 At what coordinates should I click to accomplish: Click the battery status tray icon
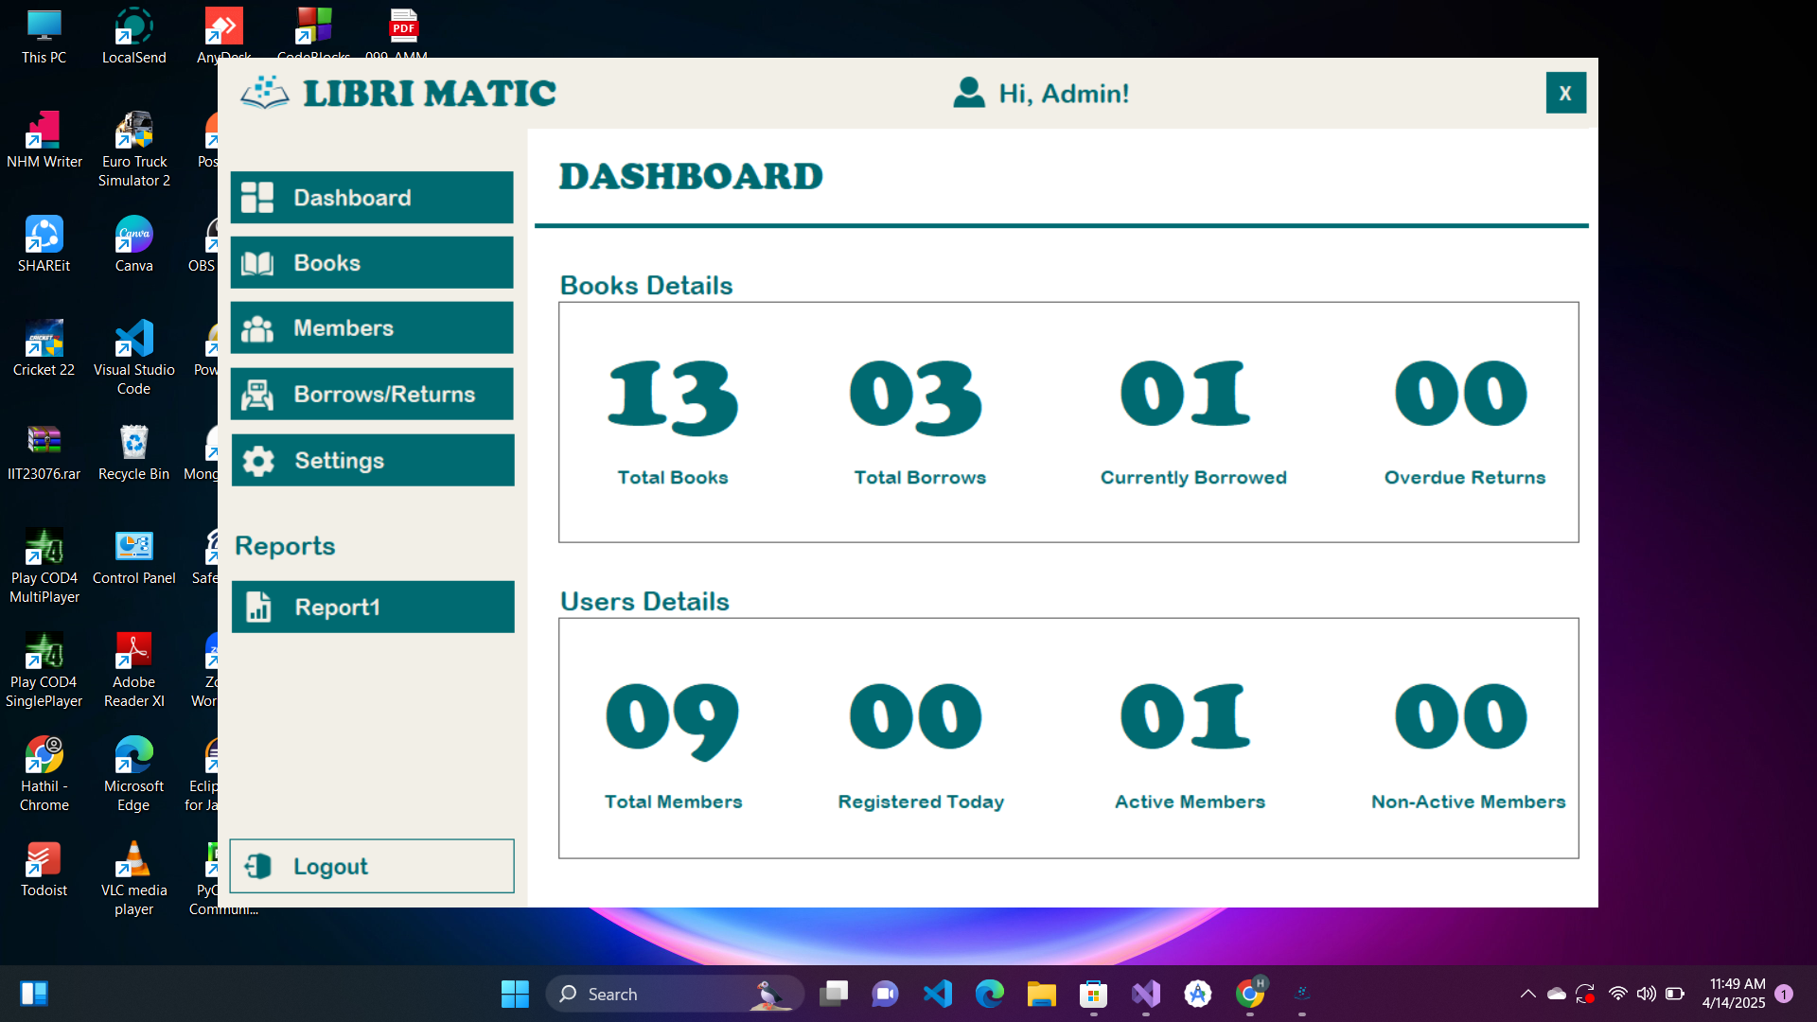click(1675, 994)
